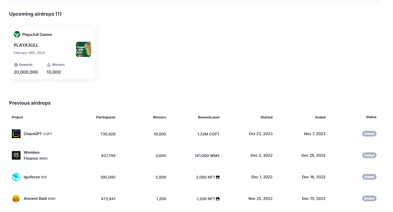Select the 1.32M CGPT rewards pool value
This screenshot has height=212, width=393.
click(209, 134)
